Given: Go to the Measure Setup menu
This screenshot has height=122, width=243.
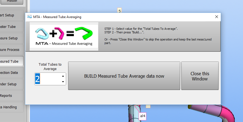Looking at the screenshot, I should (12, 38).
